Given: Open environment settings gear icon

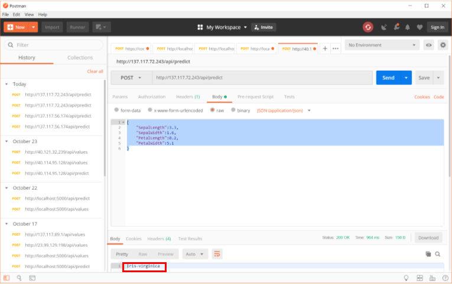Looking at the screenshot, I should pyautogui.click(x=442, y=45).
